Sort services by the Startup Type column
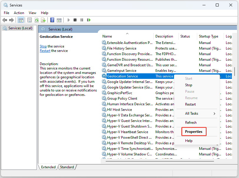The image size is (239, 178). click(x=208, y=36)
